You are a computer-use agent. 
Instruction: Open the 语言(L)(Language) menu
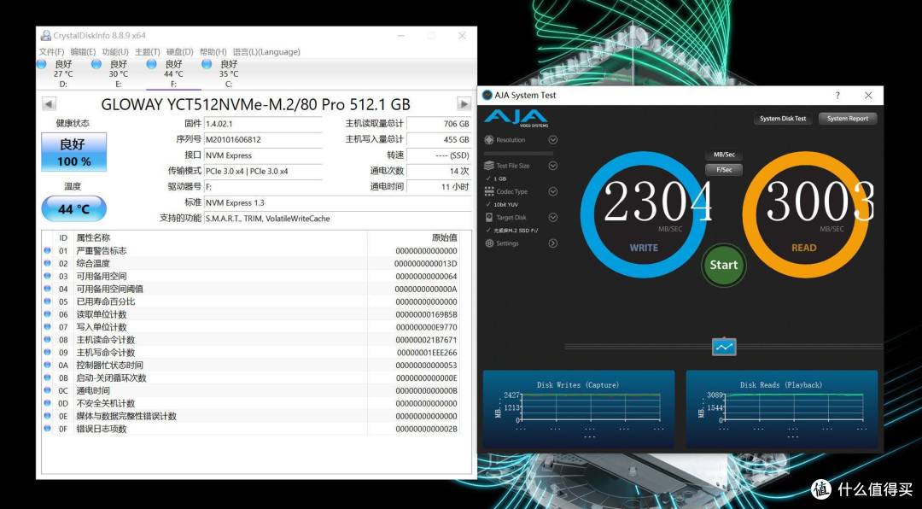click(x=266, y=52)
